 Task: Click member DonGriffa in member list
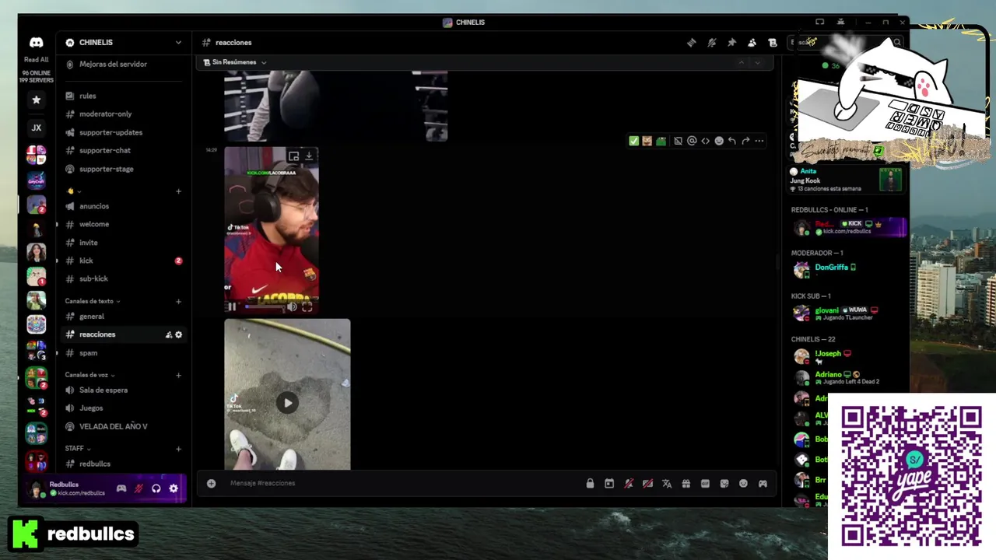847,269
